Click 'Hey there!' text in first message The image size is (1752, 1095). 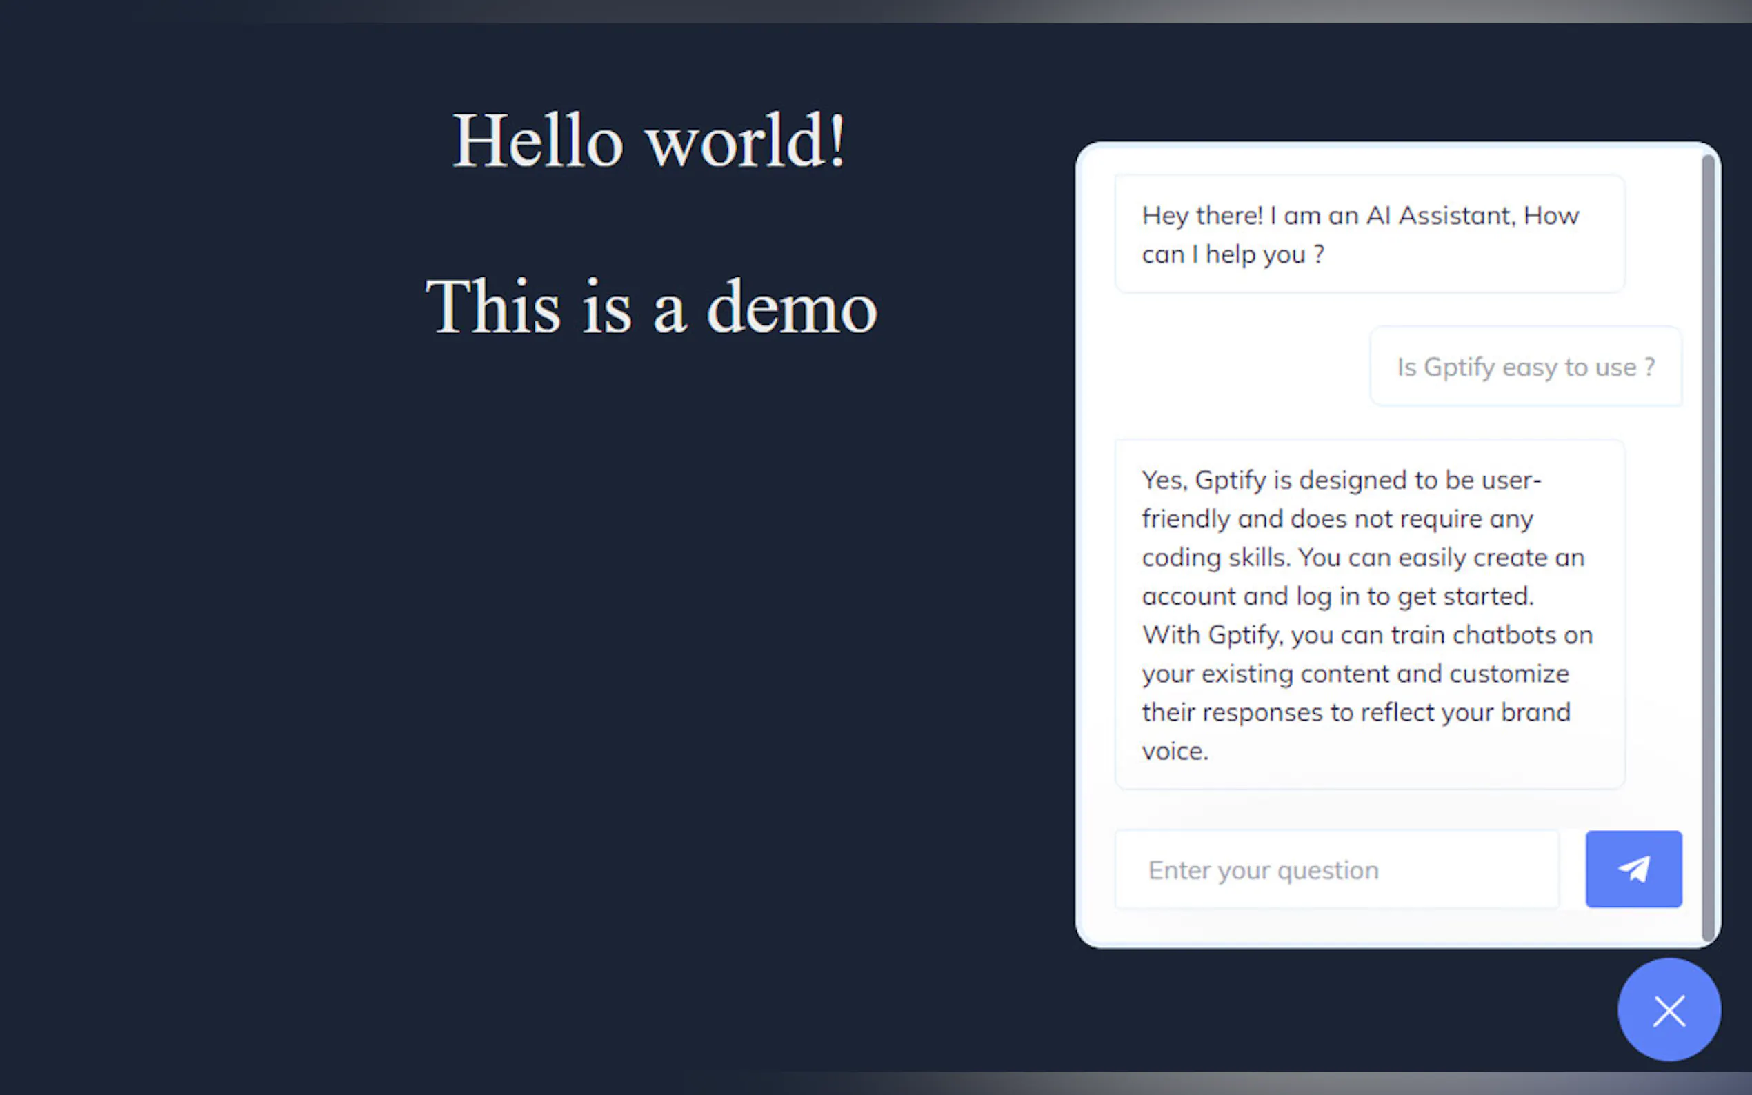pyautogui.click(x=1201, y=216)
